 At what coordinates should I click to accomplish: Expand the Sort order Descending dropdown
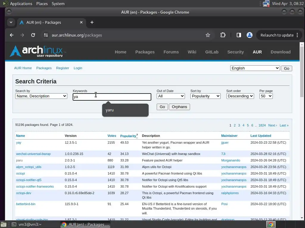240,96
